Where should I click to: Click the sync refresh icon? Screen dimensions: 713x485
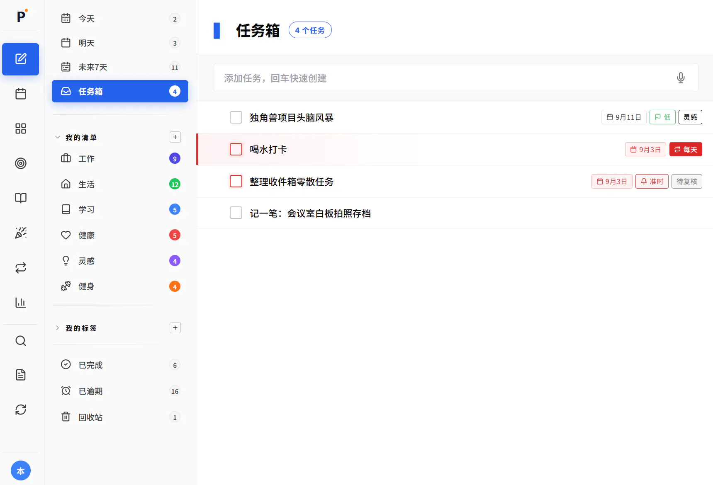tap(20, 410)
